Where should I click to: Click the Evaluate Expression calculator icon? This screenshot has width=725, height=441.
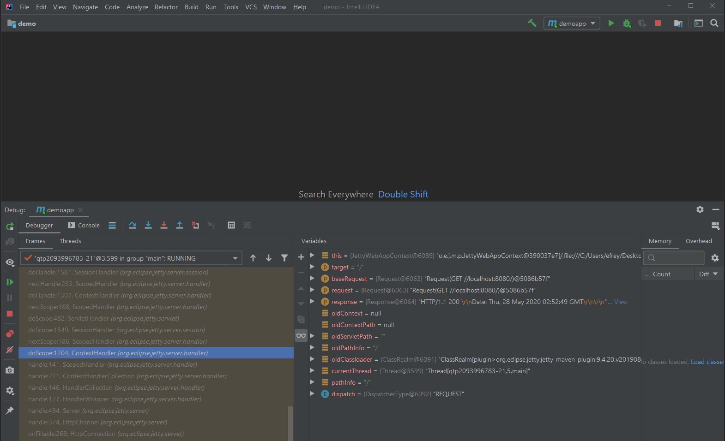(231, 225)
